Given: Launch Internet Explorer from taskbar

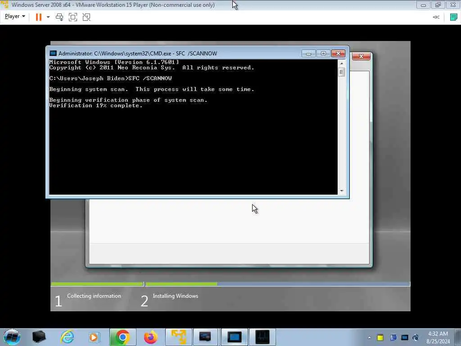Looking at the screenshot, I should [x=68, y=337].
